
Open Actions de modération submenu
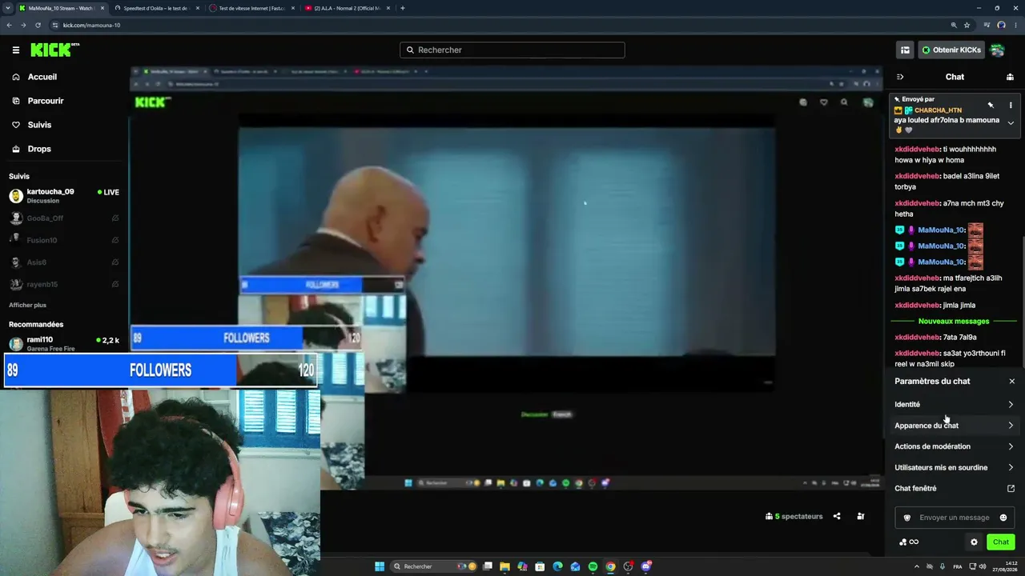(955, 446)
